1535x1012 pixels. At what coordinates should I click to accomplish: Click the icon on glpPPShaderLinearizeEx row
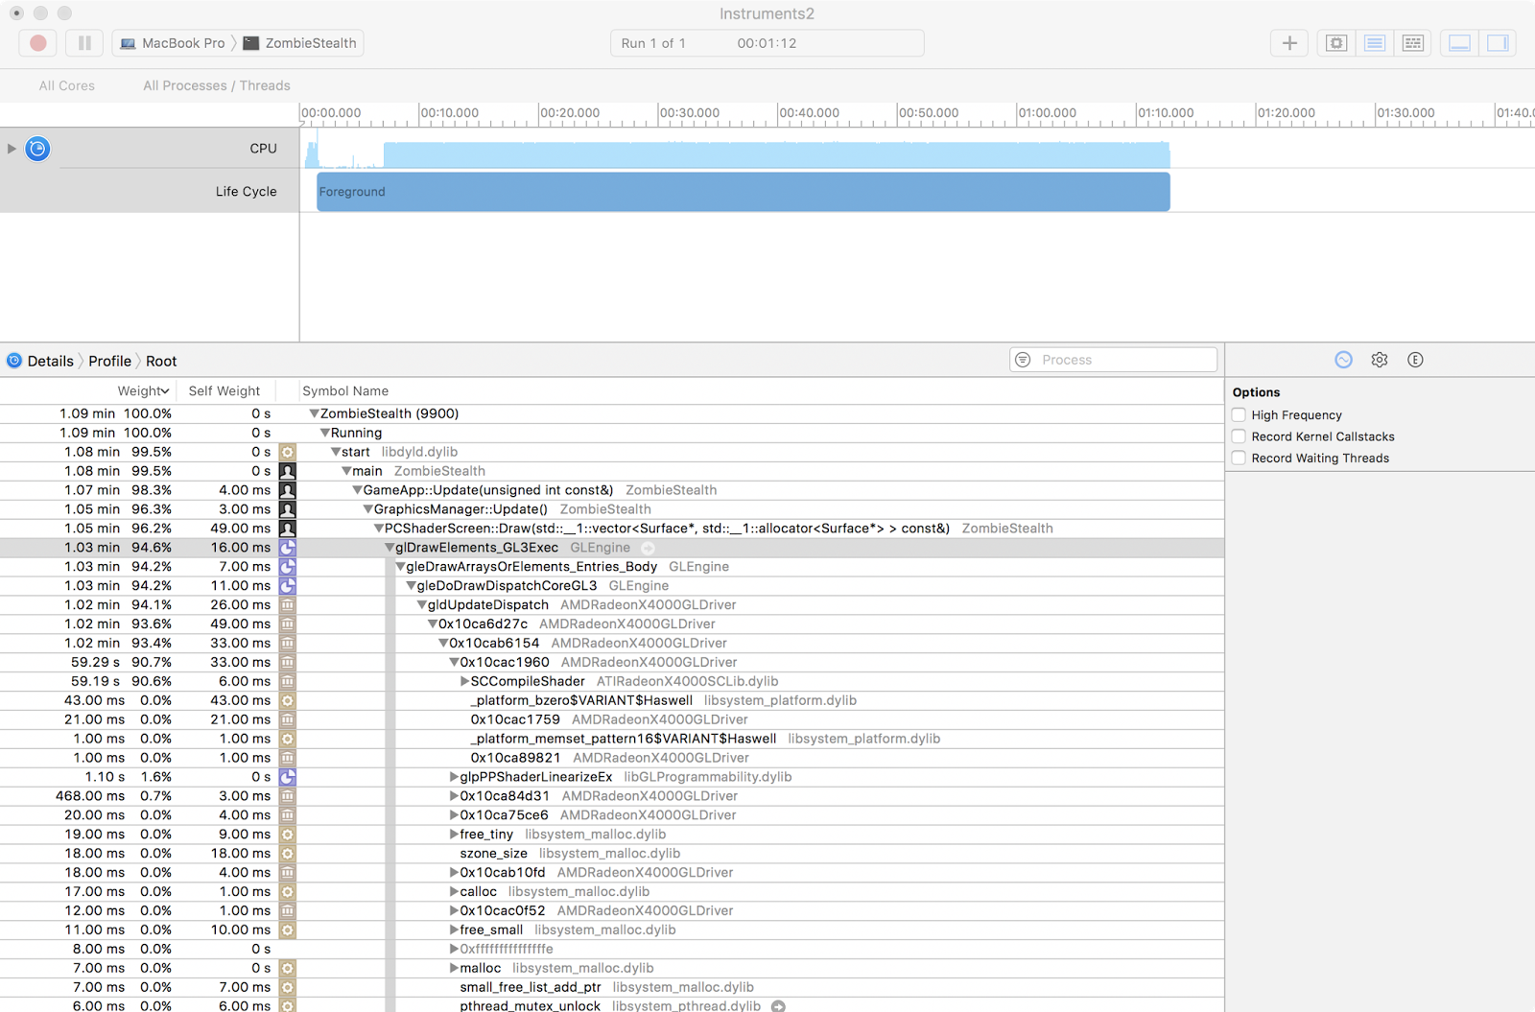click(x=287, y=777)
